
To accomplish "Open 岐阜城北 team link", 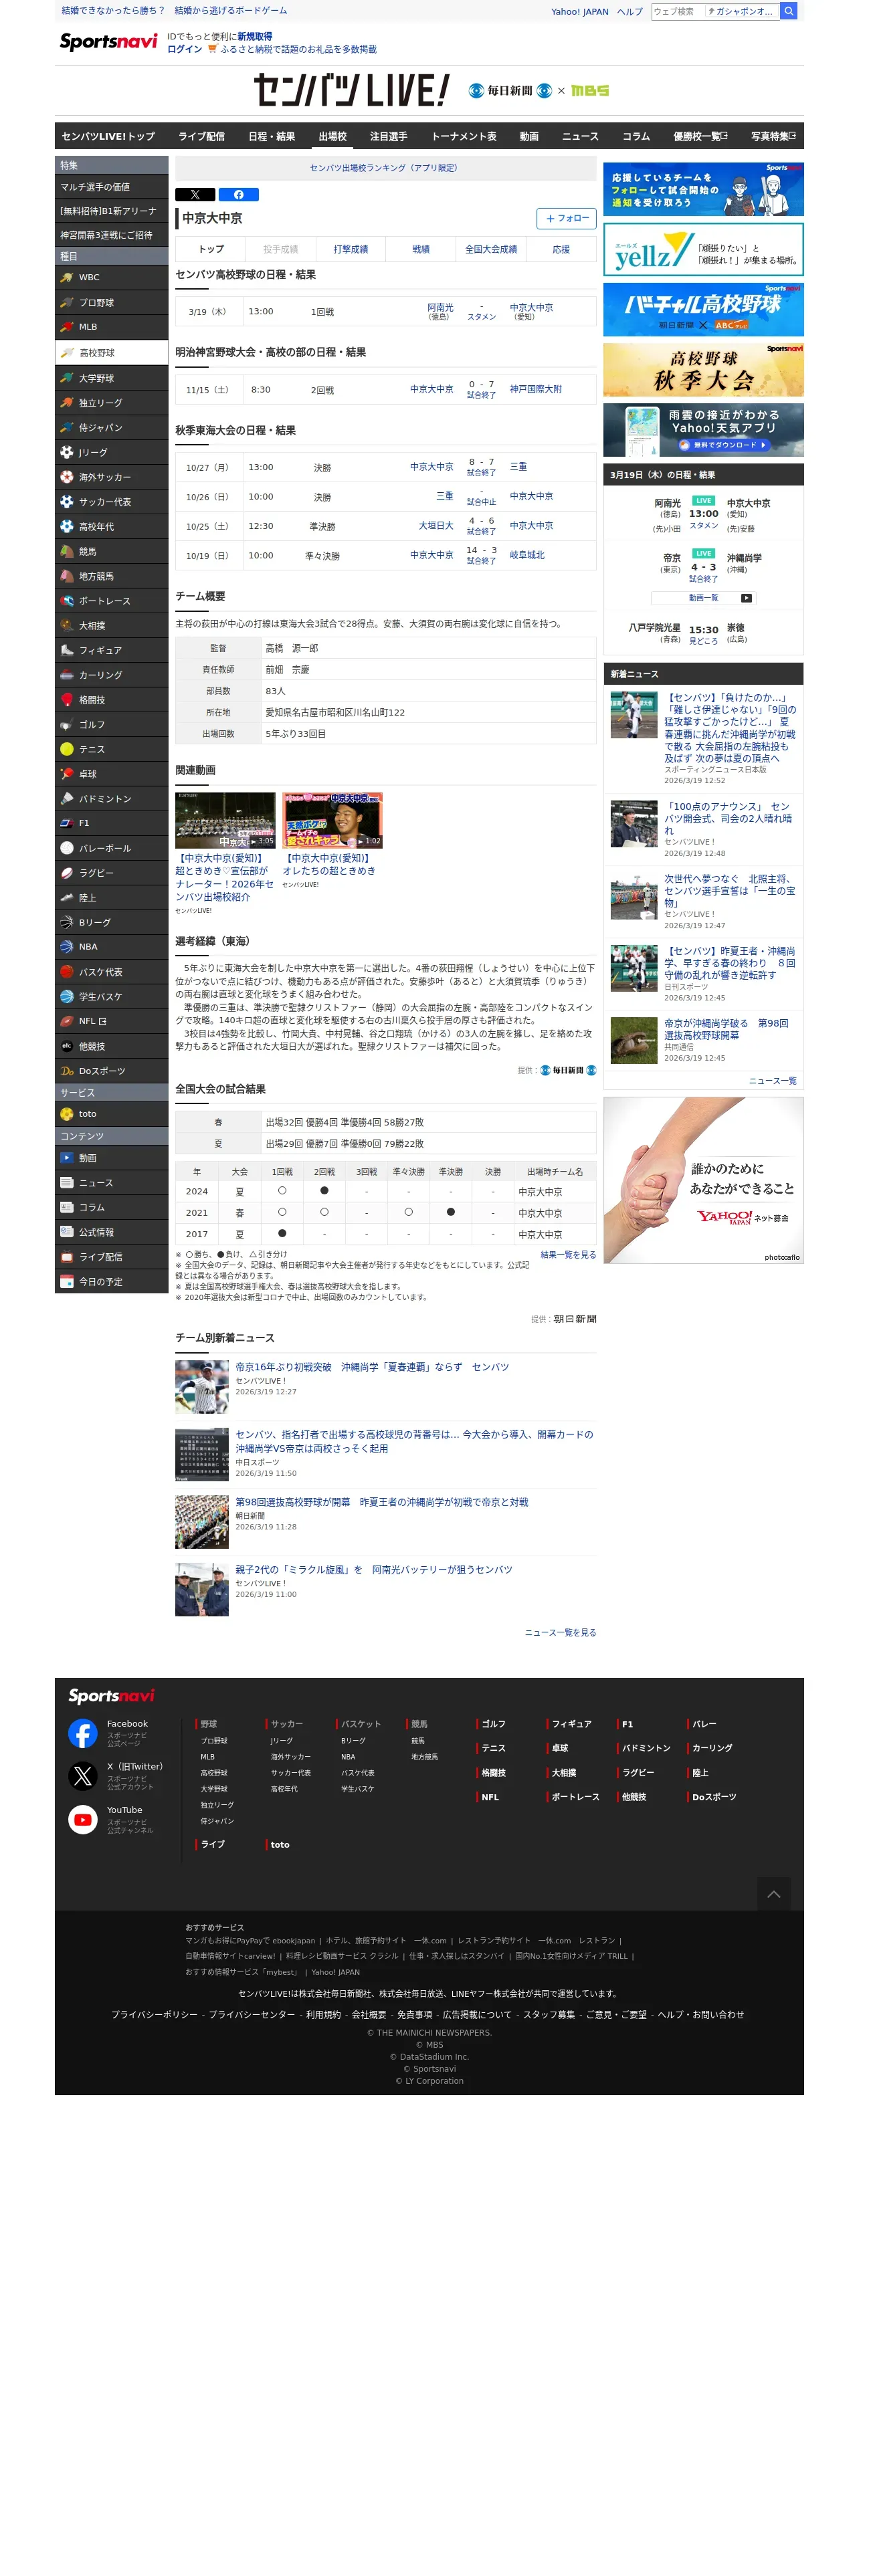I will click(x=527, y=555).
